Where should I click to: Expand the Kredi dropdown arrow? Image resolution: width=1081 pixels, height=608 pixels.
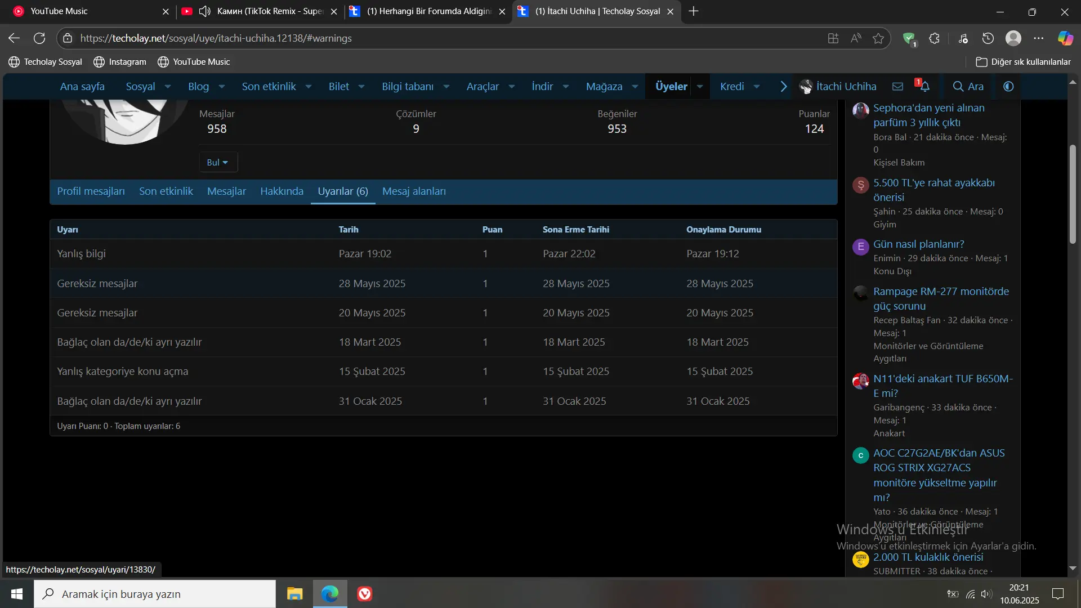click(x=757, y=86)
